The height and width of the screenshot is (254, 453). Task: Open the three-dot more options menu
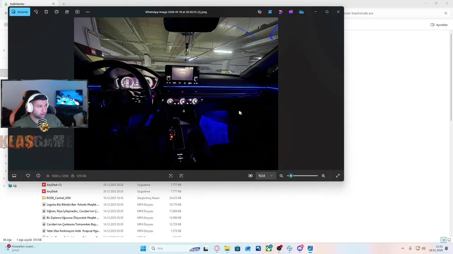(88, 12)
